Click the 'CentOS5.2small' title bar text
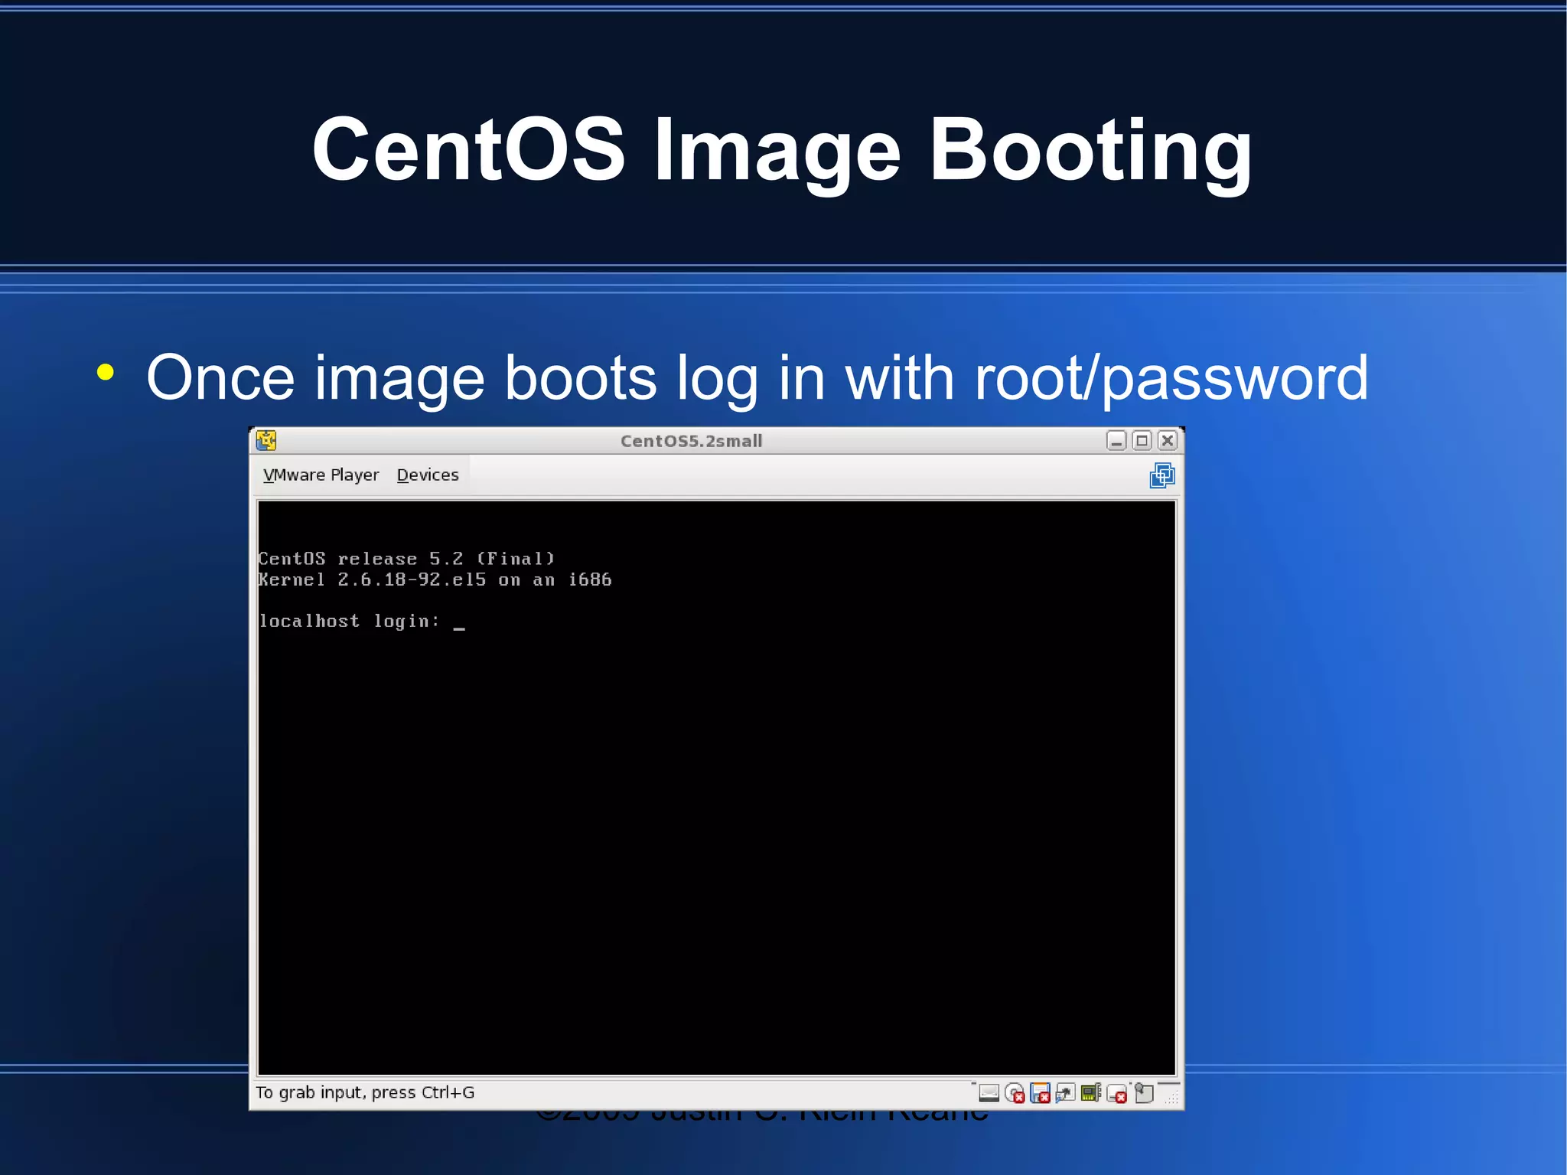 coord(691,441)
